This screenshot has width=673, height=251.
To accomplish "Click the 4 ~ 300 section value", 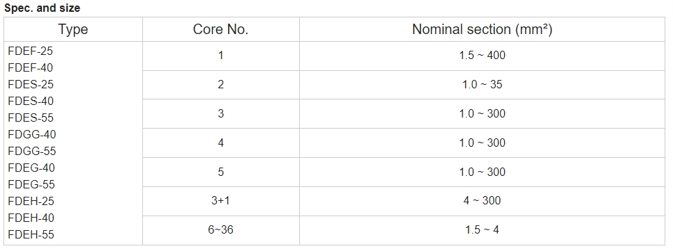I will [482, 200].
